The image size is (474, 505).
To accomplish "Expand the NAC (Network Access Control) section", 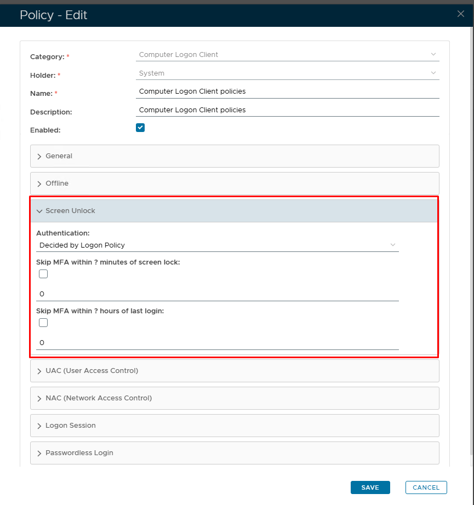I will point(235,398).
